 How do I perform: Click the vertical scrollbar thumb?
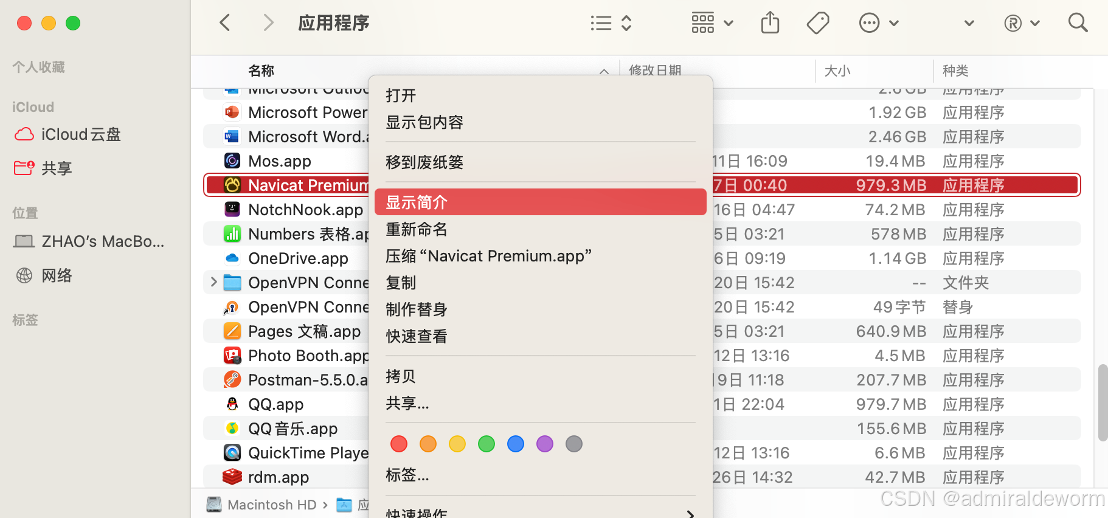coord(1103,402)
